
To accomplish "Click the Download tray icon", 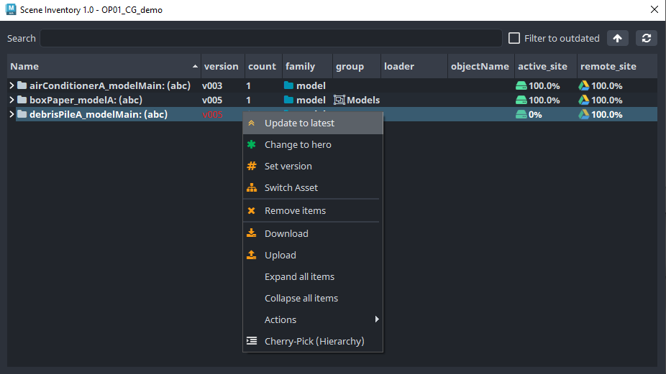I will tap(252, 233).
